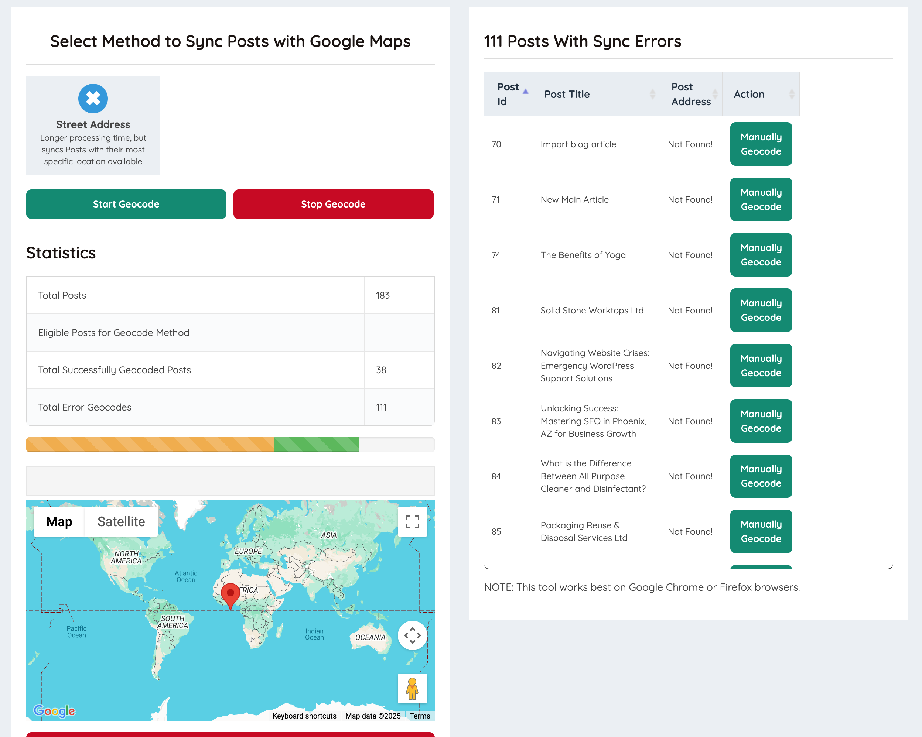Sort by Action column arrows
This screenshot has height=737, width=922.
point(792,94)
